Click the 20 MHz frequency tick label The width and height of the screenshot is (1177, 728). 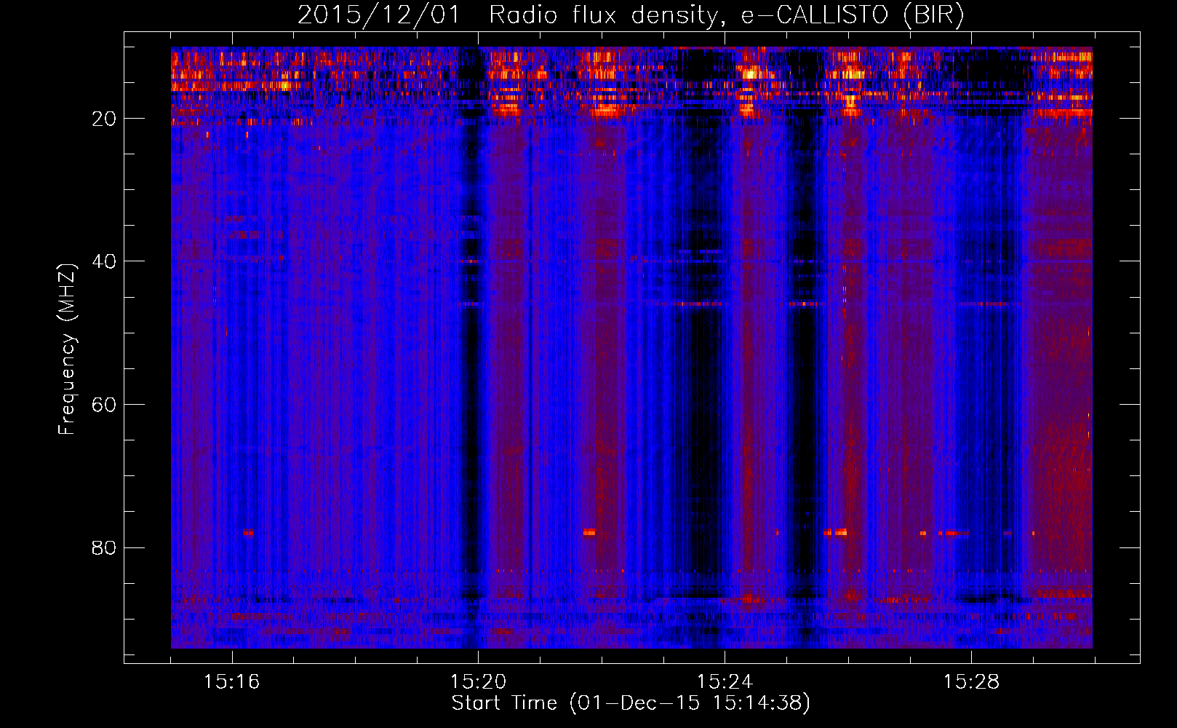[104, 119]
